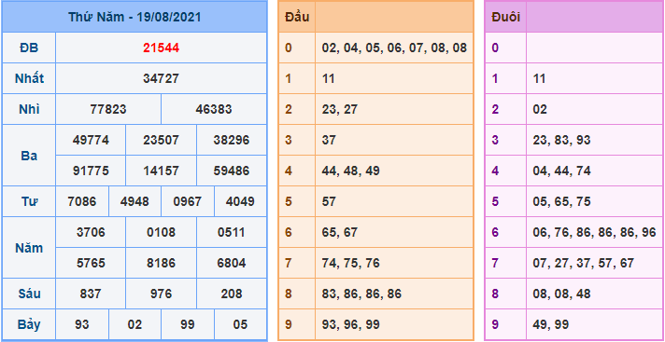Click the 'Đuôi' column header
Viewport: 665px width, 342px height.
506,17
